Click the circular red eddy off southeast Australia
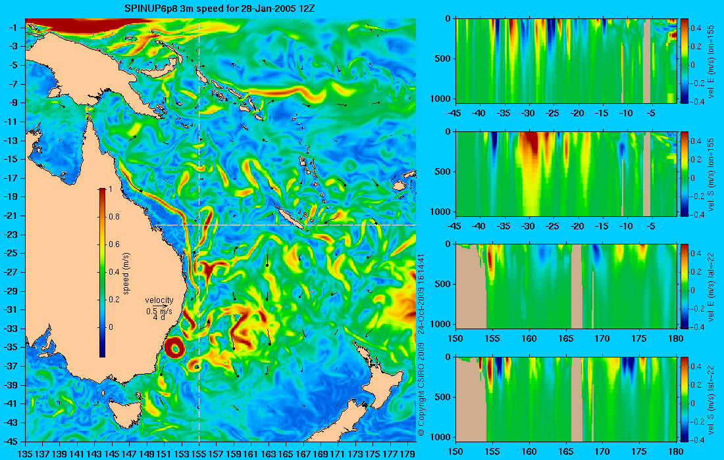Viewport: 724px width, 460px height. point(175,348)
